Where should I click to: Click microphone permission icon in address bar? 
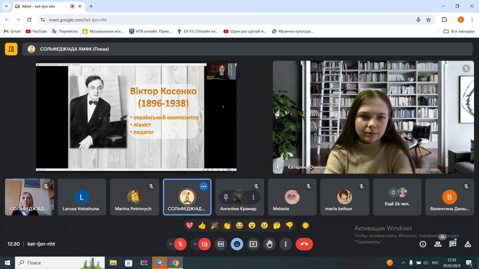click(x=418, y=20)
